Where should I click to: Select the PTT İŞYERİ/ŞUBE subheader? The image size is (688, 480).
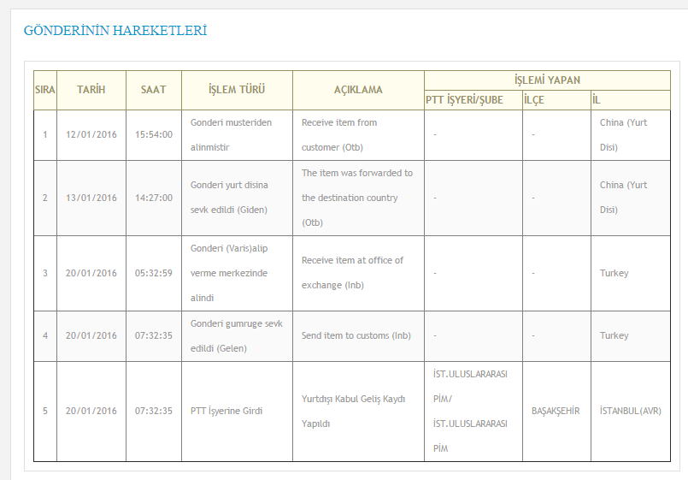pyautogui.click(x=473, y=100)
